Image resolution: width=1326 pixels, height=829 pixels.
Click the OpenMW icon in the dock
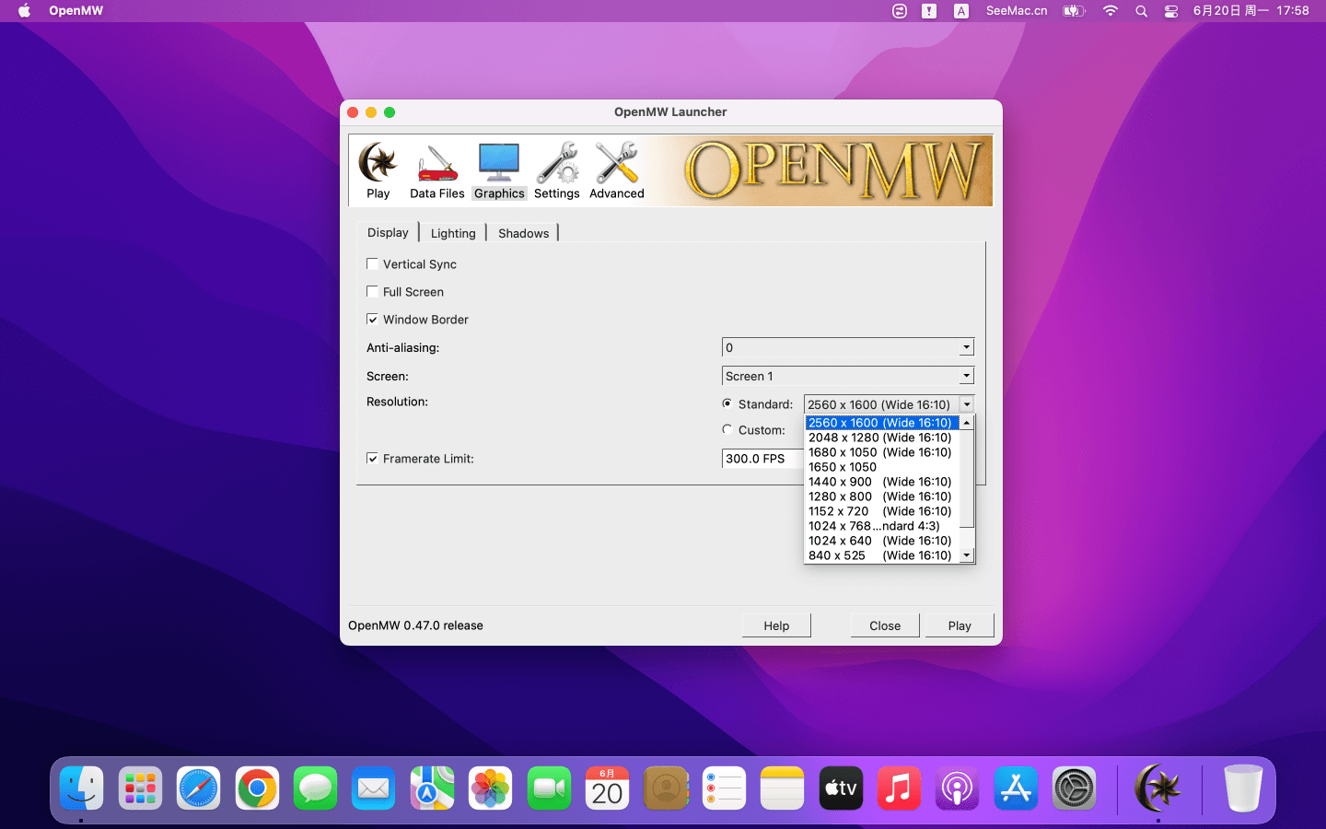pos(1158,788)
